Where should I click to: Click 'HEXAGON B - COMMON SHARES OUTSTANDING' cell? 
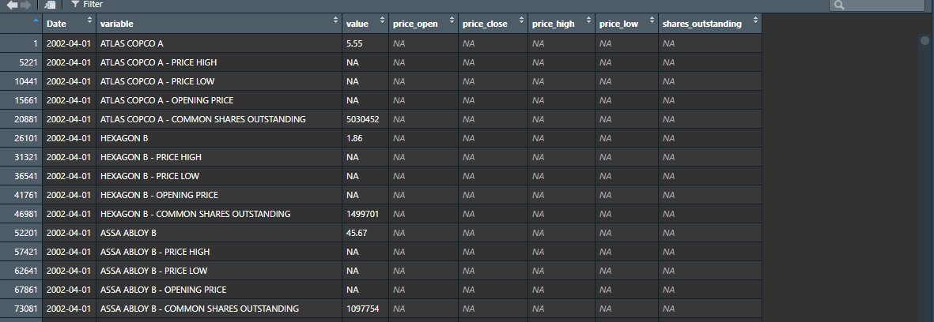tap(219, 214)
